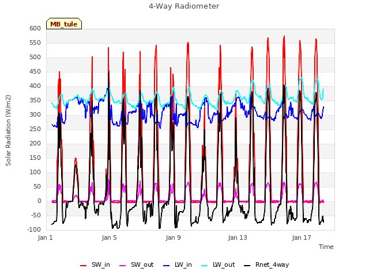Click the Jan 1 x-axis tick label
Viewport: 369px width, 276px height.
[x=45, y=237]
